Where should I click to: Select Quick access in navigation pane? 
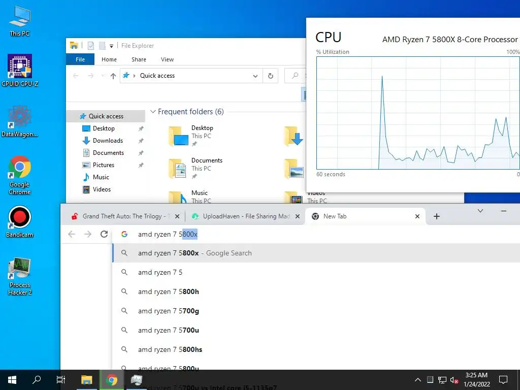coord(106,116)
